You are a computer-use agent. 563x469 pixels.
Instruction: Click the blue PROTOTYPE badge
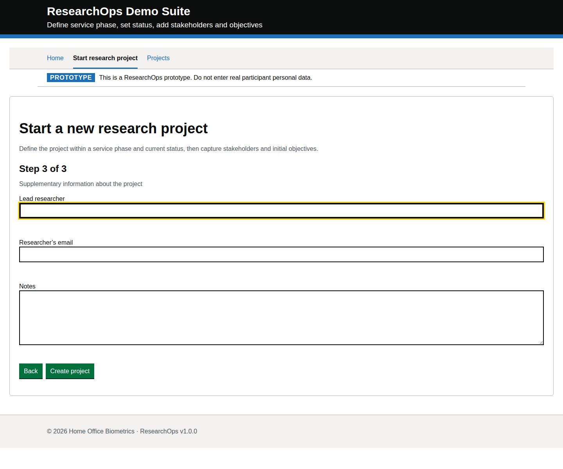71,77
